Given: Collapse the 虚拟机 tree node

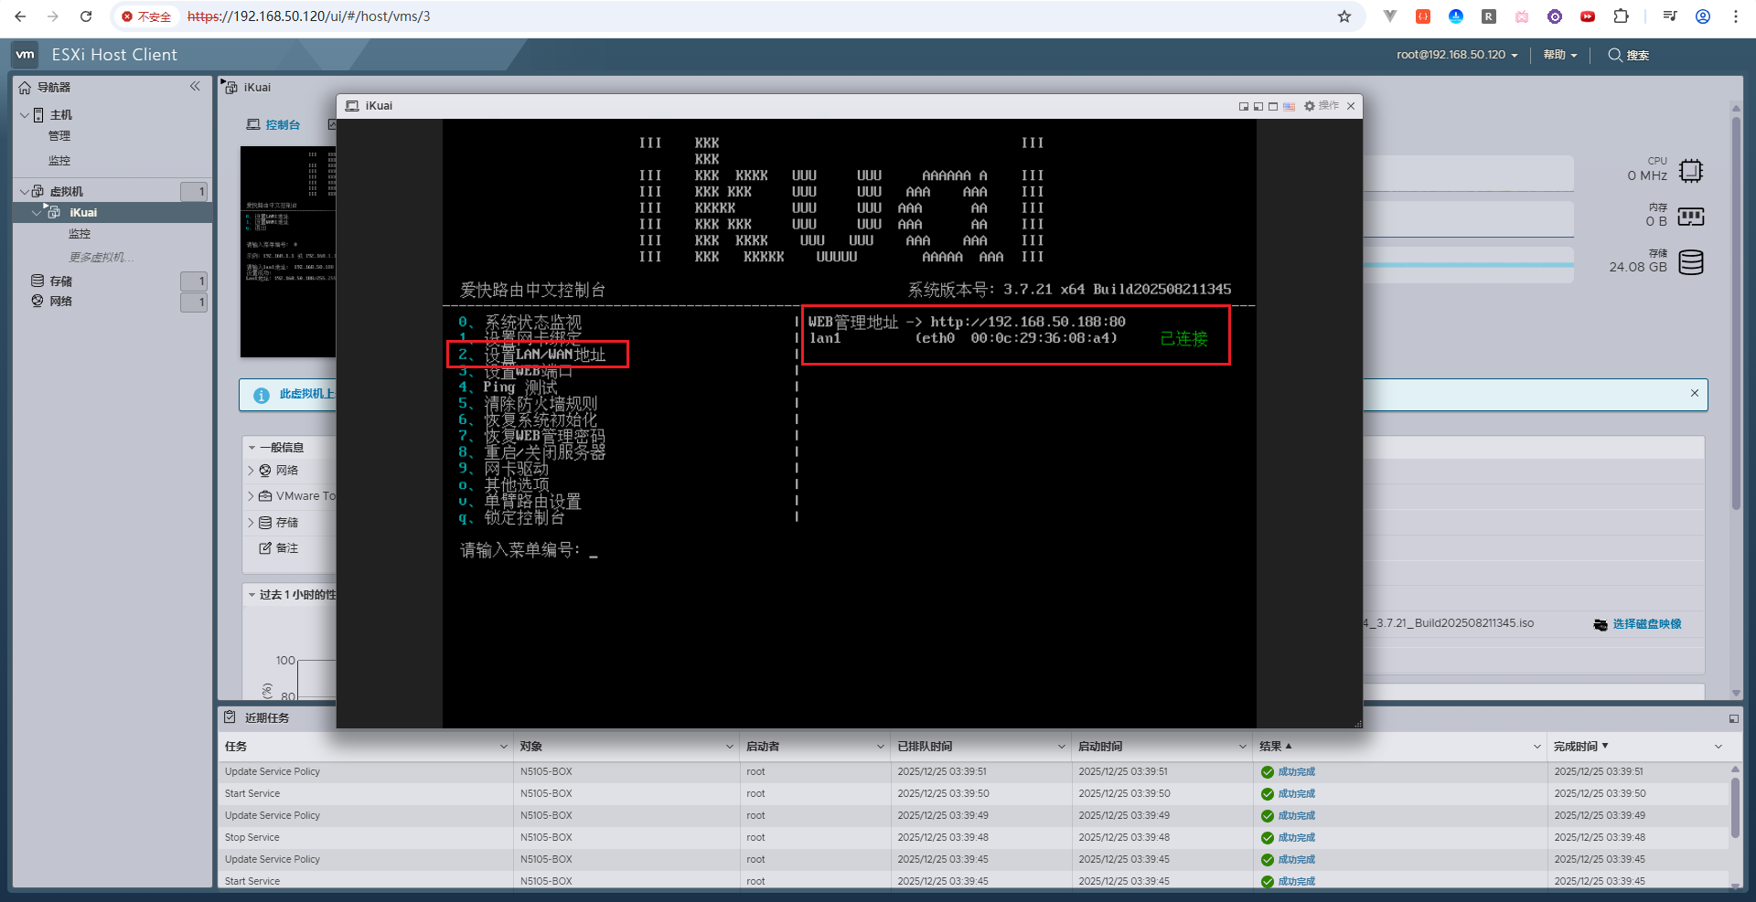Looking at the screenshot, I should 24,192.
